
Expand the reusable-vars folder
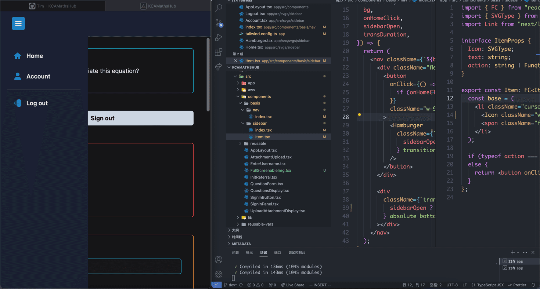click(260, 224)
